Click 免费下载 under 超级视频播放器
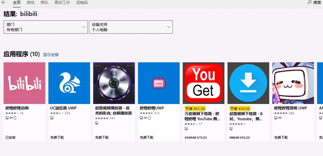Screen dimensions: 323x156 tap(102, 138)
